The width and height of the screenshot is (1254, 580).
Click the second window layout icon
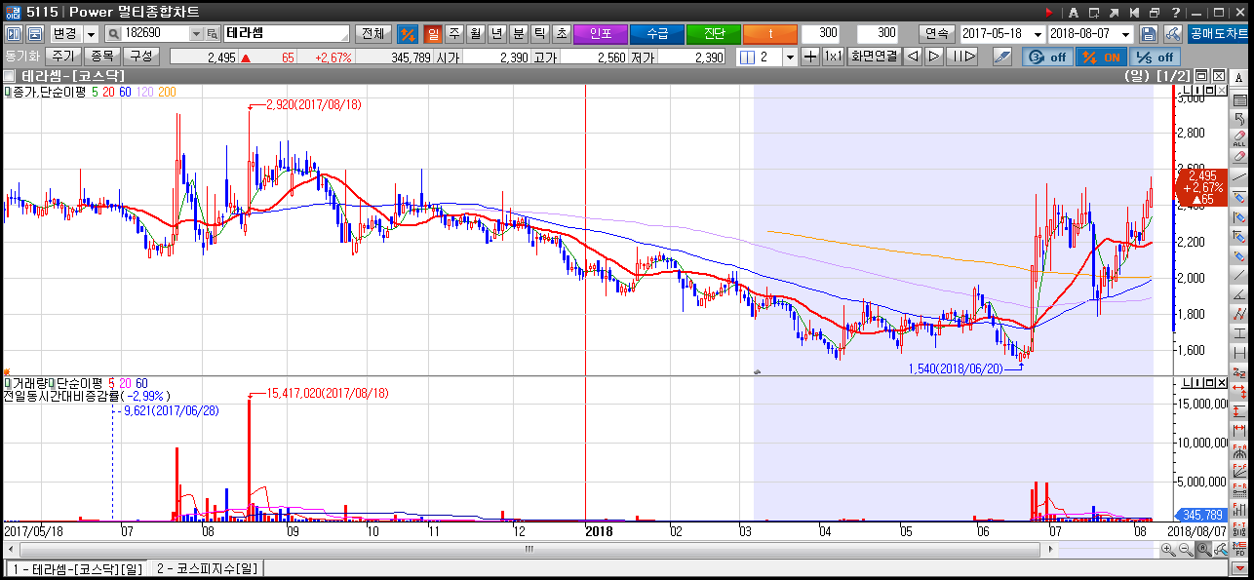pyautogui.click(x=34, y=33)
